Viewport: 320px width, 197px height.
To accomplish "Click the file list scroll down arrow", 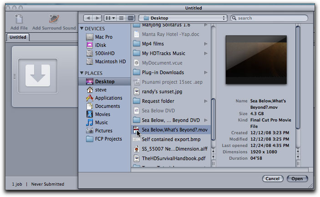I will [213, 157].
